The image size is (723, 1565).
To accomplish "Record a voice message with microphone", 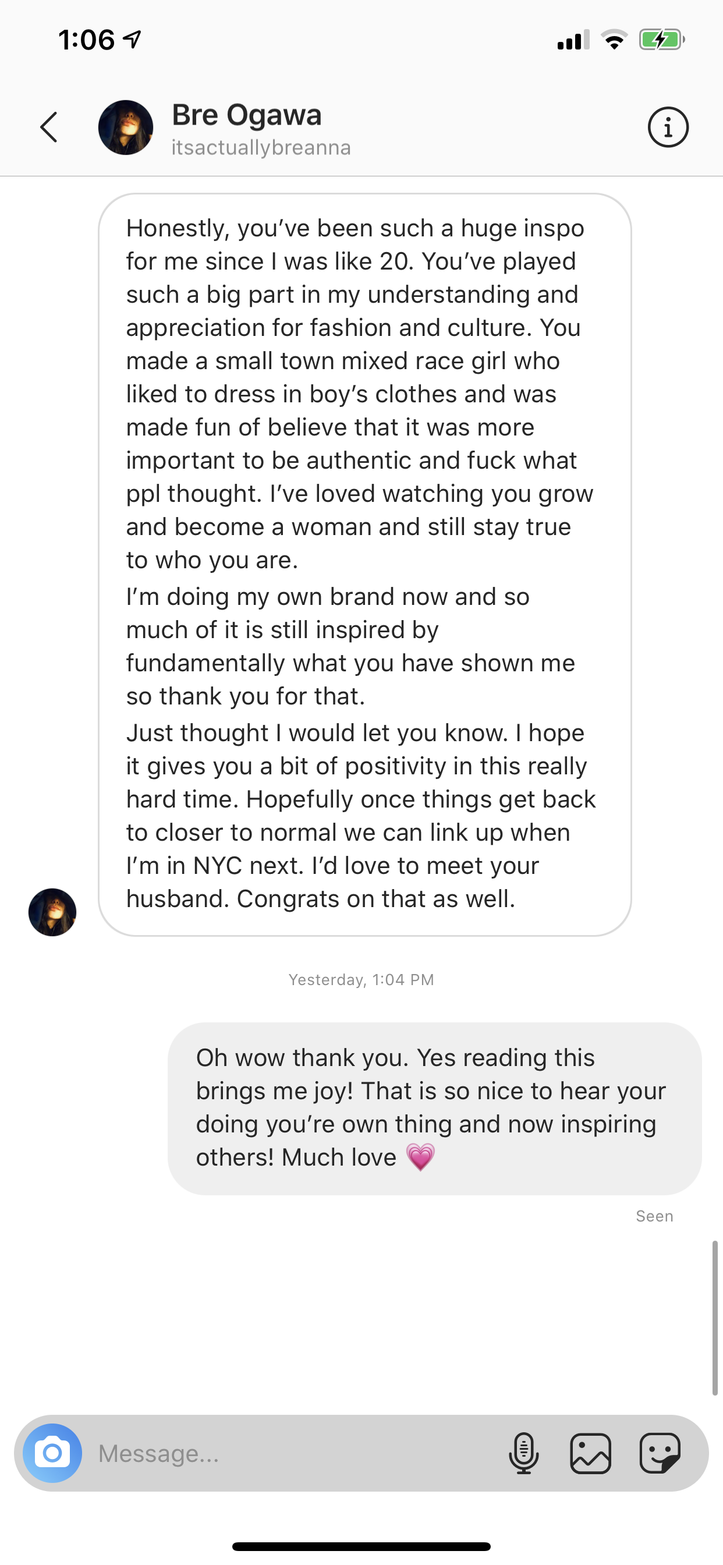I will (524, 1453).
